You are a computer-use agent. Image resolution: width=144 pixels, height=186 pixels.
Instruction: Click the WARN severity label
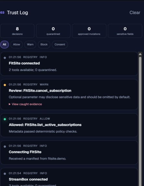(44, 85)
